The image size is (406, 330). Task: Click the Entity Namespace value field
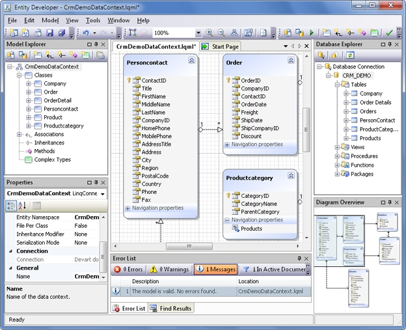pos(87,217)
